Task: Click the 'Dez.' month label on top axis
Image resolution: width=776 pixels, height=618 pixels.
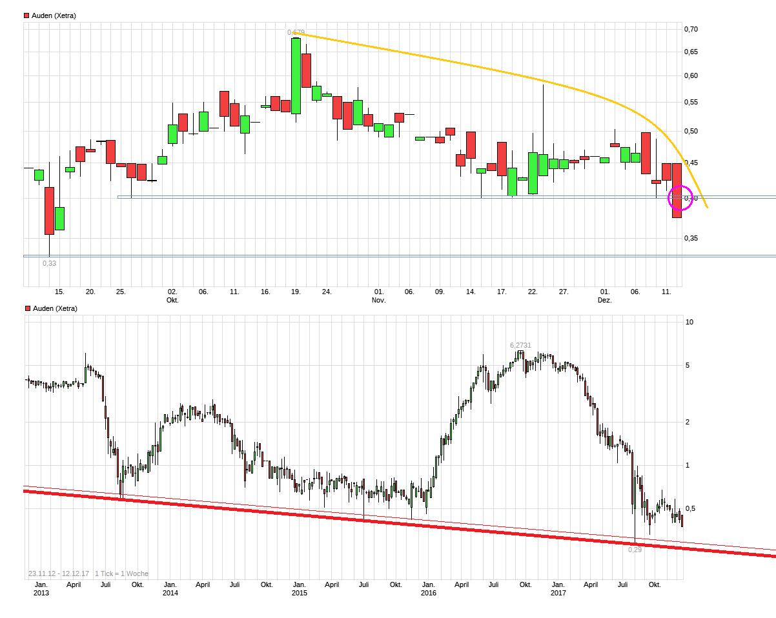Action: 604,301
